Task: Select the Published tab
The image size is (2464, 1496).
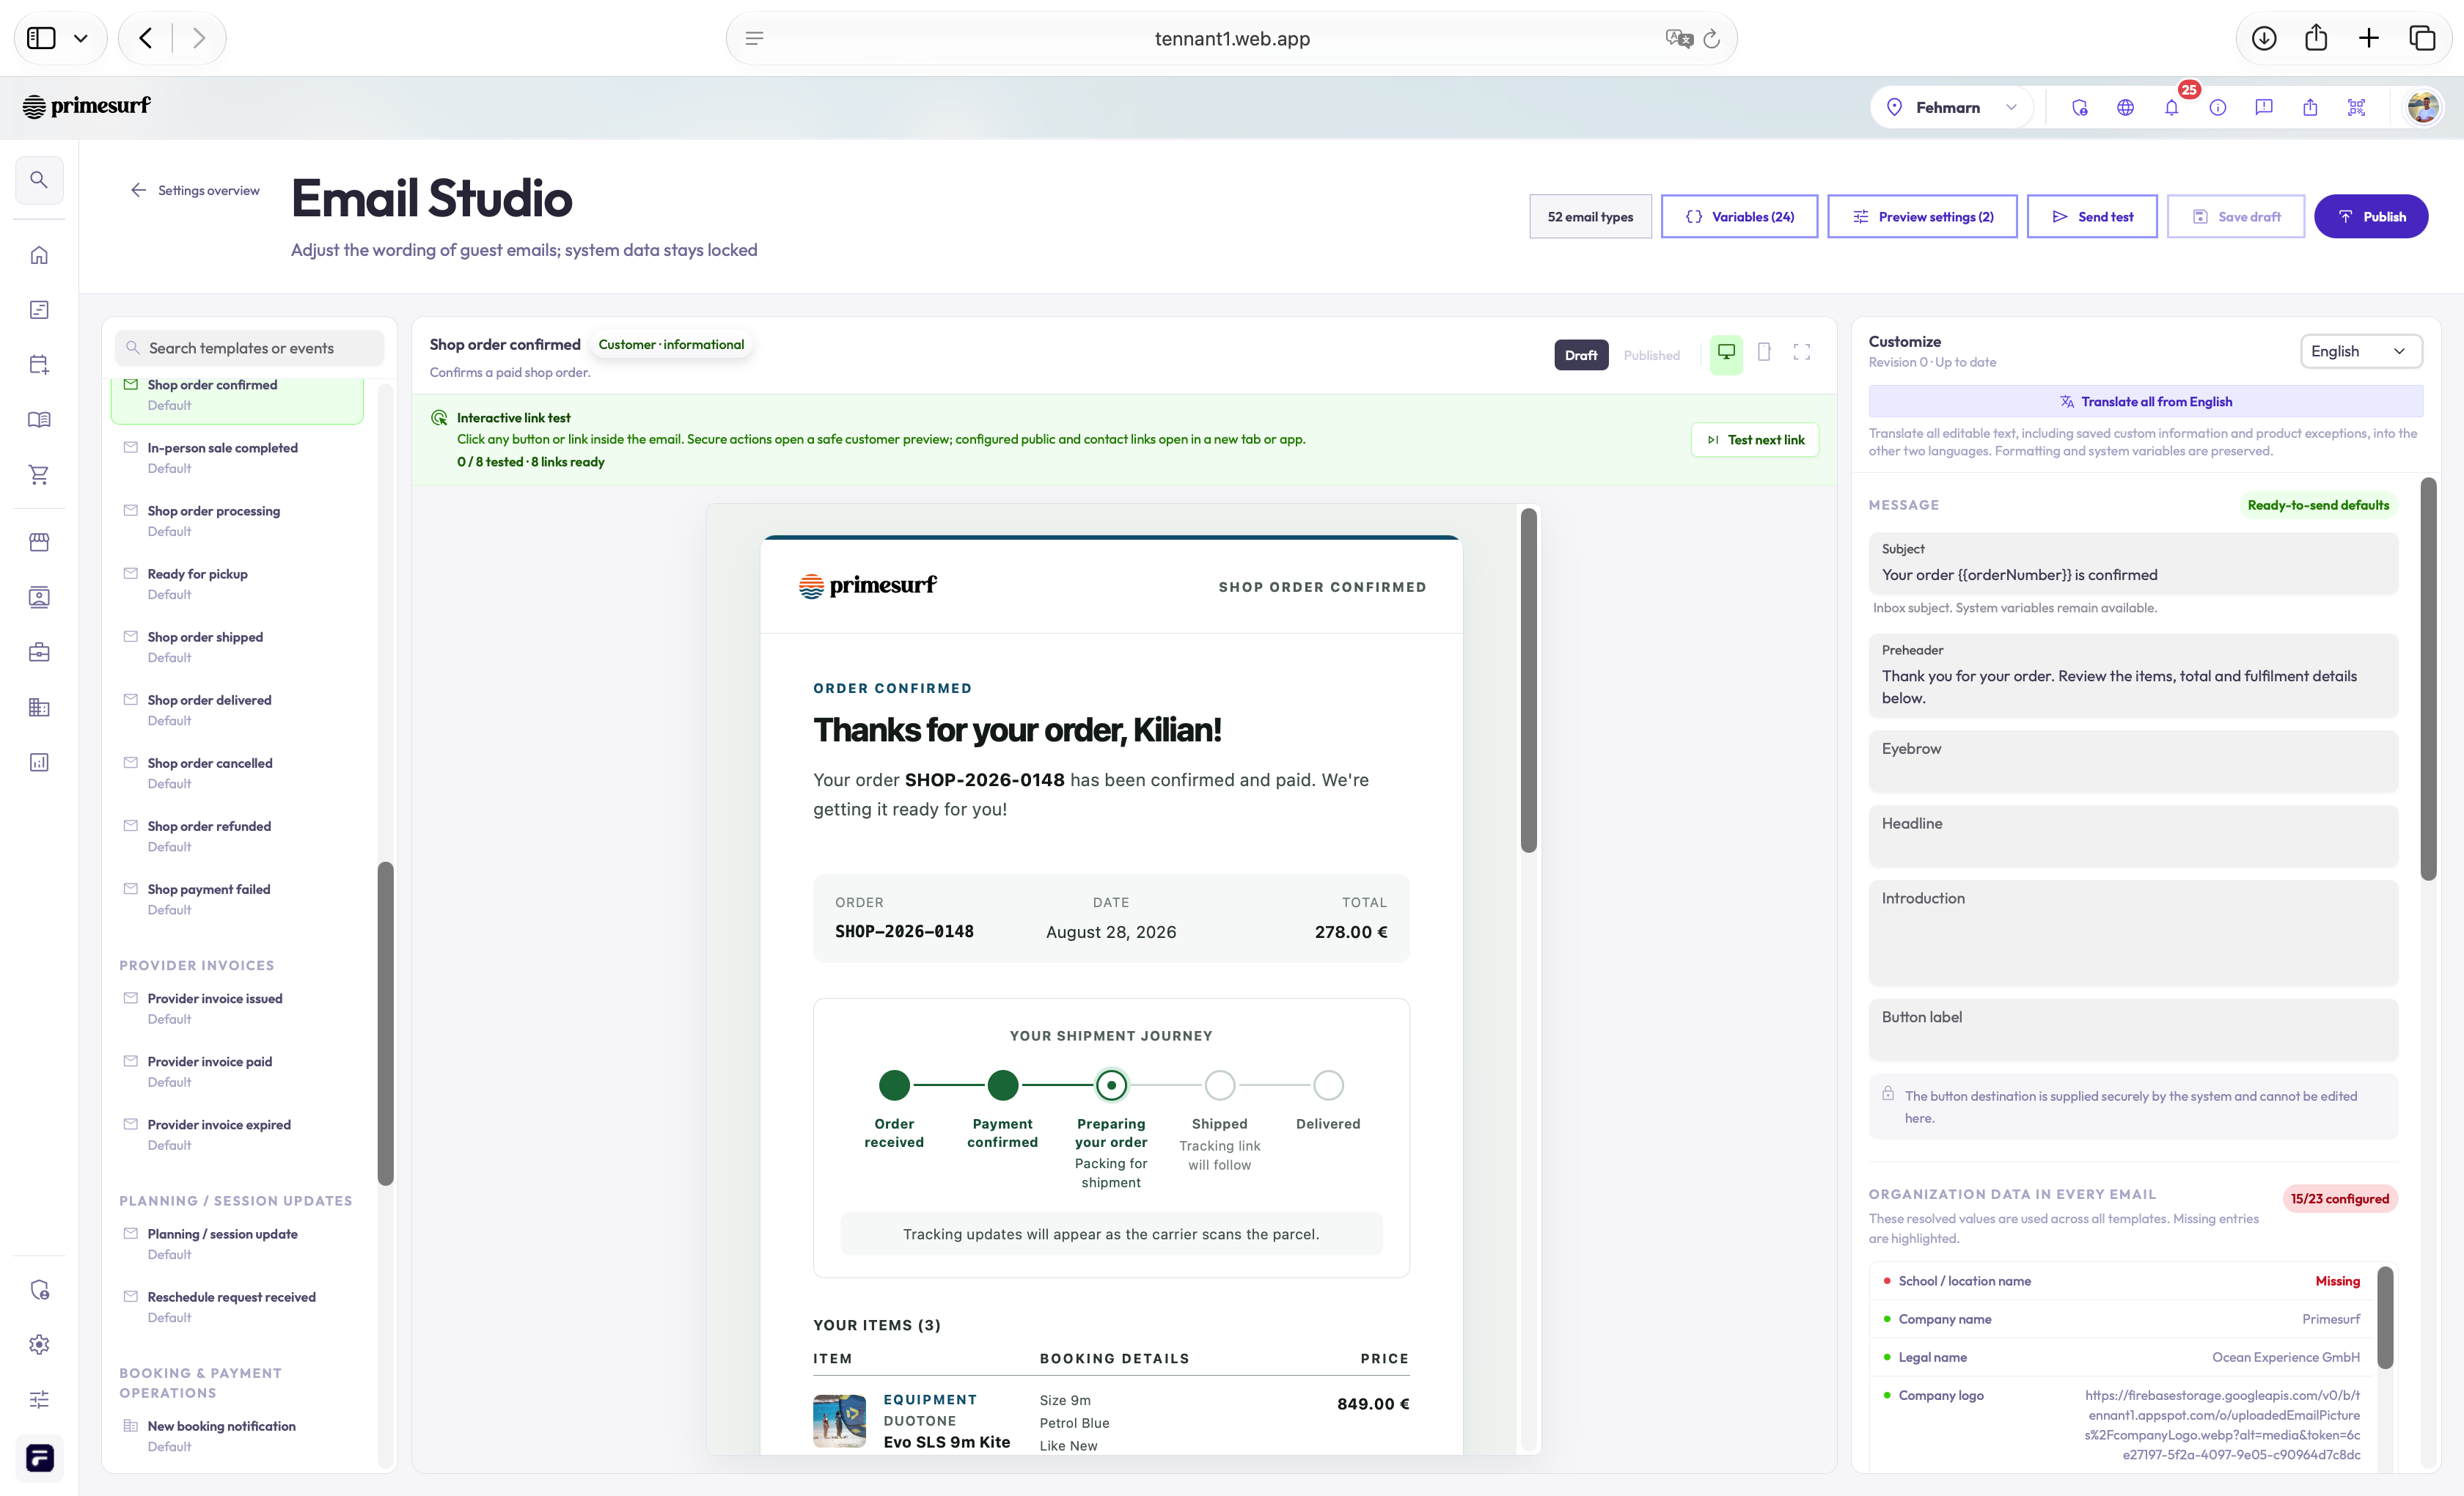Action: pos(1651,355)
